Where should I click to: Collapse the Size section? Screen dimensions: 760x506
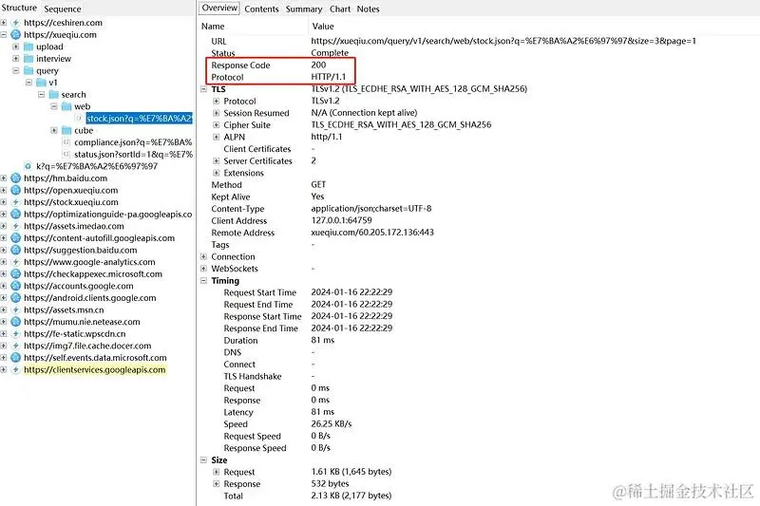point(203,460)
